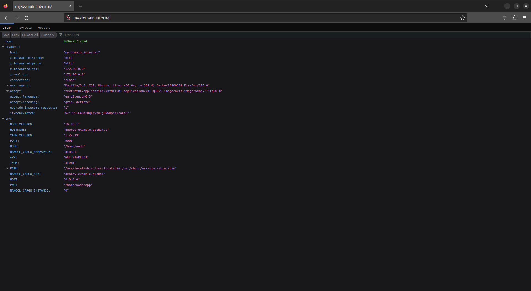Click the Firefox View icon

[6, 6]
